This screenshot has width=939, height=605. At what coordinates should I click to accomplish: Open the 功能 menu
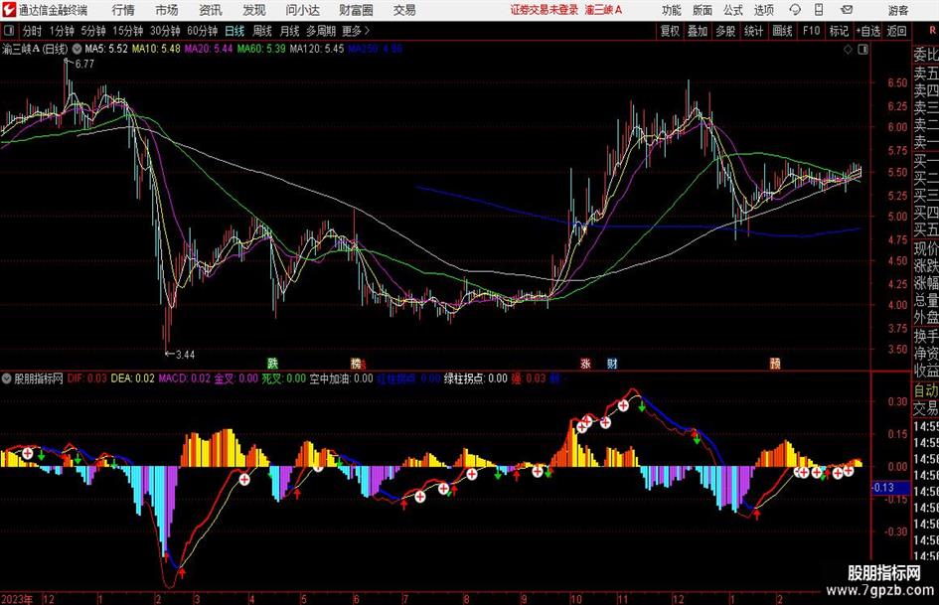click(x=672, y=10)
